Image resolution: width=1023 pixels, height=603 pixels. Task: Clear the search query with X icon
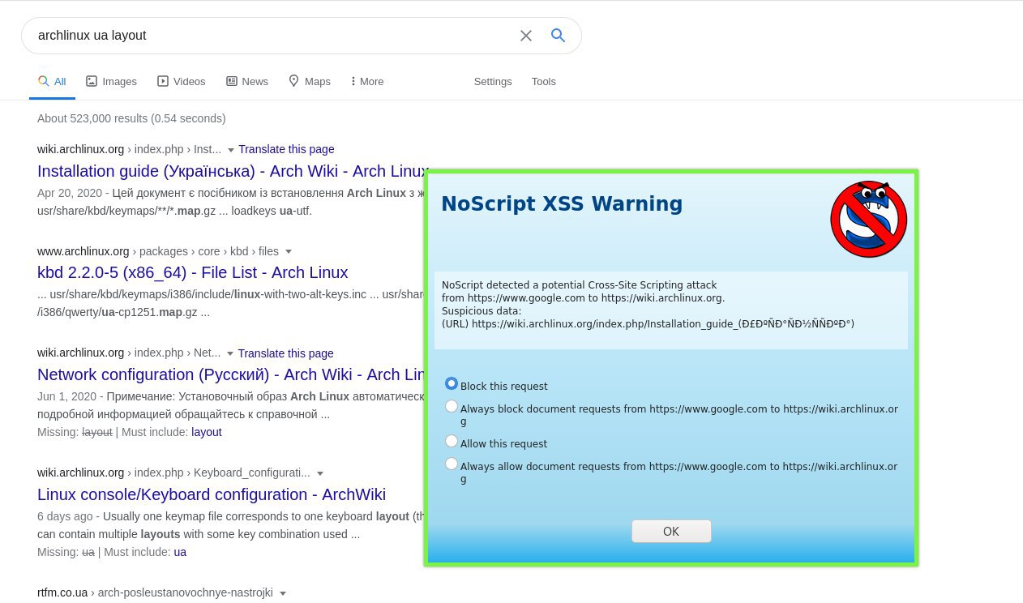(x=526, y=36)
